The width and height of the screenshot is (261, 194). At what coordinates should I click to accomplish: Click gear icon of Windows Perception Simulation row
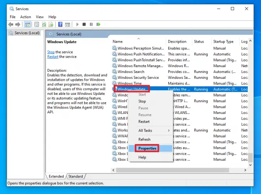click(x=115, y=48)
